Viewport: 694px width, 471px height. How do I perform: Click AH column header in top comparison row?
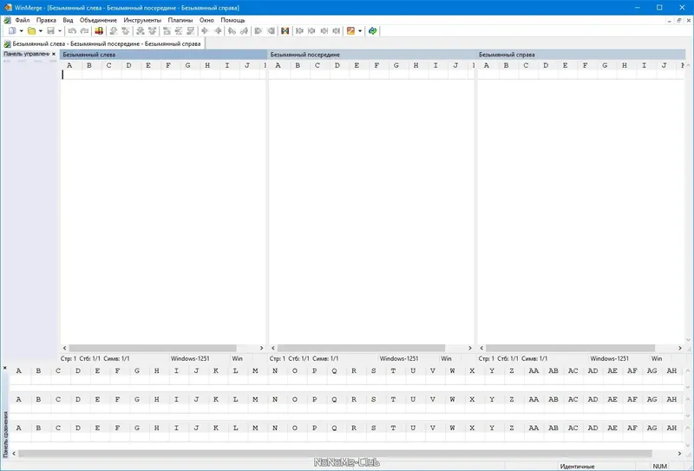(x=671, y=371)
